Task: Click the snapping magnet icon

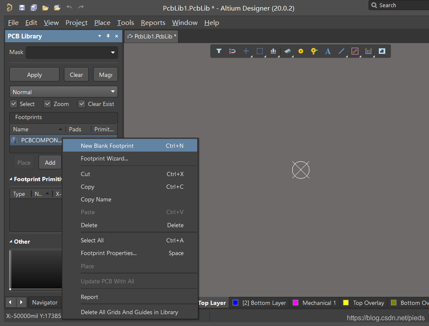Action: [232, 51]
